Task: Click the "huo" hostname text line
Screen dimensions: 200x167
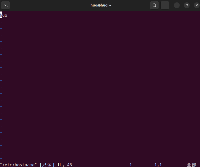Action: click(3, 15)
